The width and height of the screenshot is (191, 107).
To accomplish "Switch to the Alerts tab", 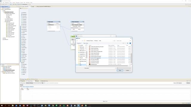I will (x=37, y=81).
